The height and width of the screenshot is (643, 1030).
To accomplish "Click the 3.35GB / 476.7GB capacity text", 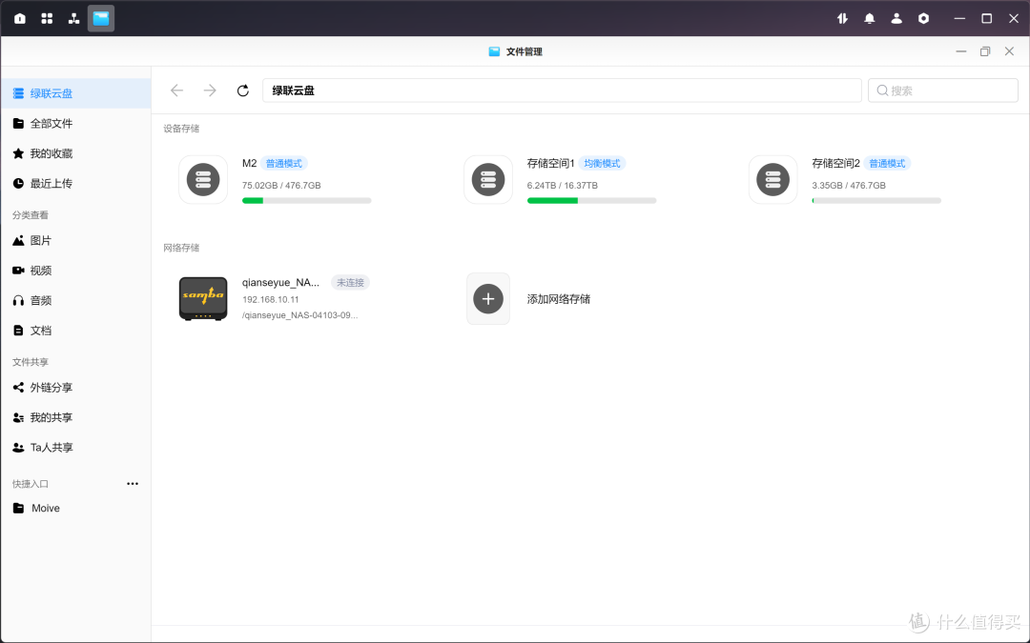I will pyautogui.click(x=849, y=186).
